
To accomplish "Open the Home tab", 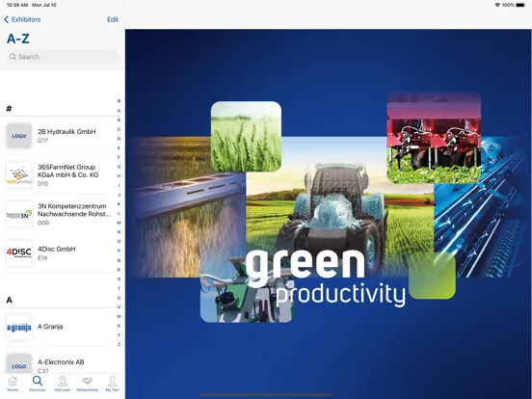I will pos(13,385).
